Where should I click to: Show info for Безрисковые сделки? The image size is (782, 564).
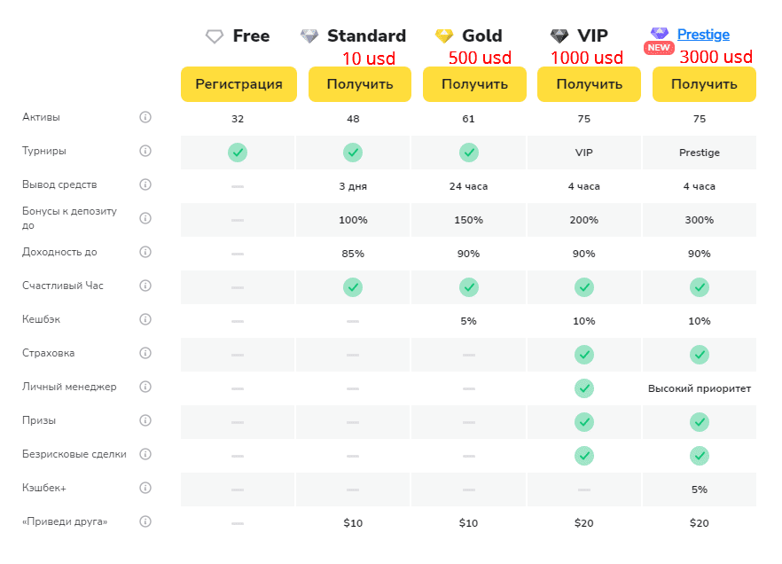[x=145, y=454]
